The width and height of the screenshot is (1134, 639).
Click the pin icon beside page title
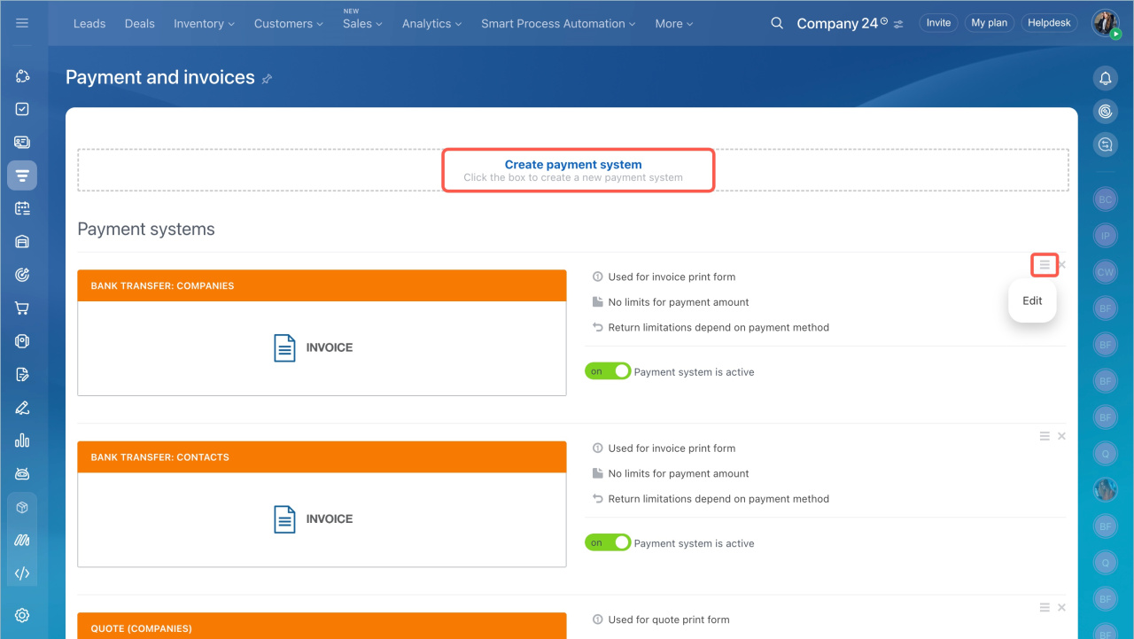click(267, 79)
